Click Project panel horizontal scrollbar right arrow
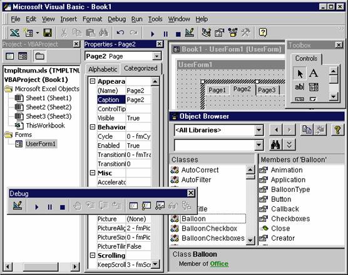Image resolution: width=348 pixels, height=275 pixels. click(75, 266)
